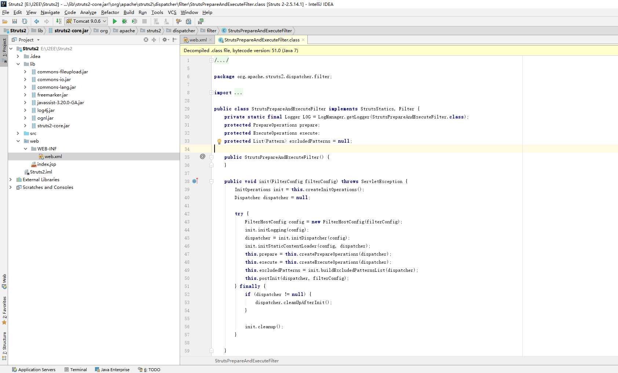Collapse the WEB-INF folder
618x373 pixels.
25,149
